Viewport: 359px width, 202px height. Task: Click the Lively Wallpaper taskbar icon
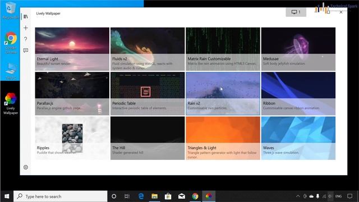(209, 196)
